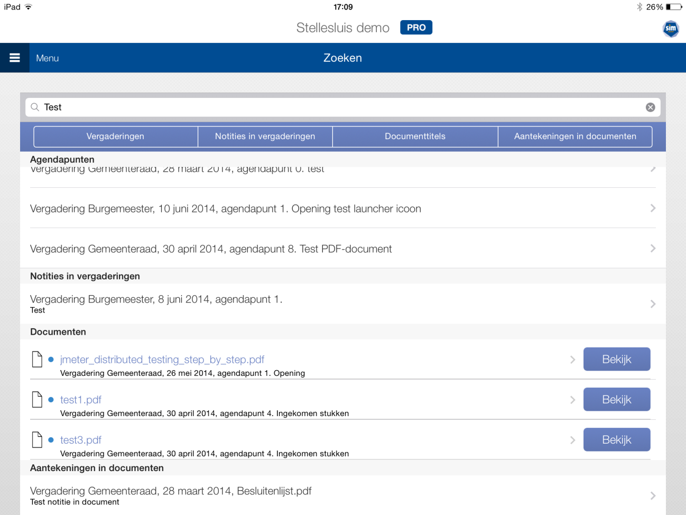Click blue unread dot beside test1.pdf
686x515 pixels.
[x=51, y=400]
